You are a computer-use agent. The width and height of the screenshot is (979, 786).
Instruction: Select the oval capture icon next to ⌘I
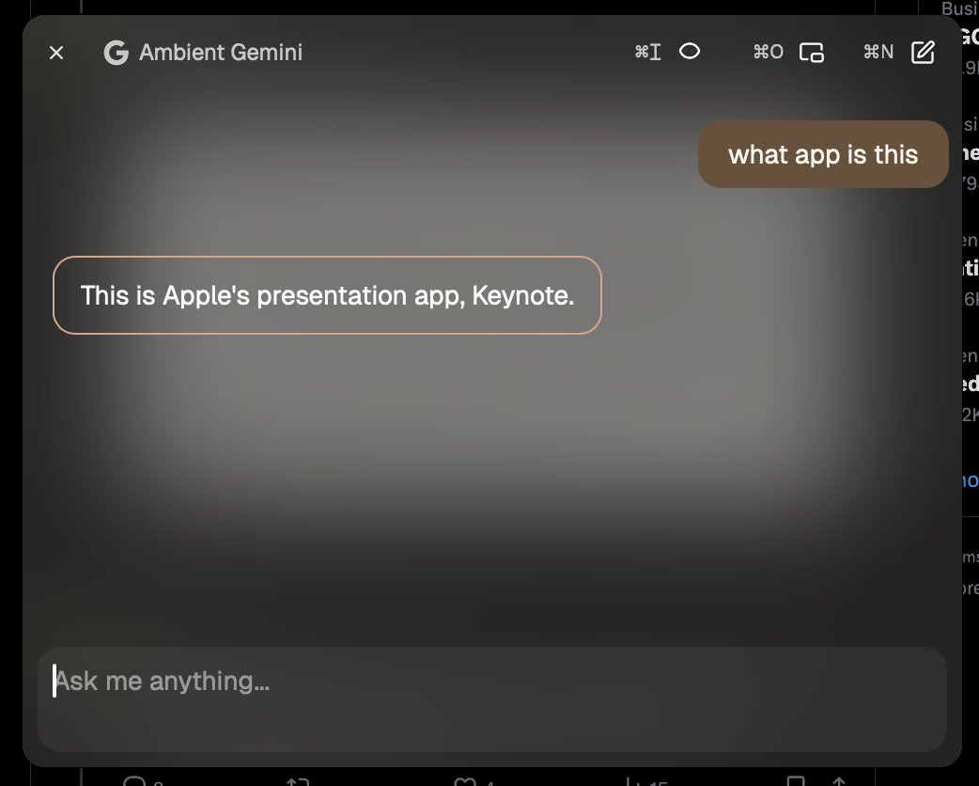(x=691, y=52)
